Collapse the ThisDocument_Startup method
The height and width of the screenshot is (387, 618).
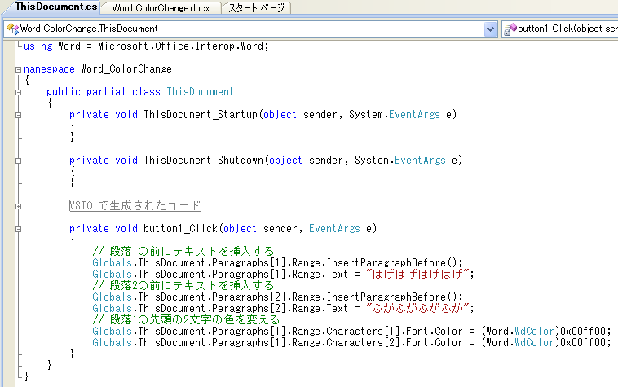pyautogui.click(x=18, y=115)
